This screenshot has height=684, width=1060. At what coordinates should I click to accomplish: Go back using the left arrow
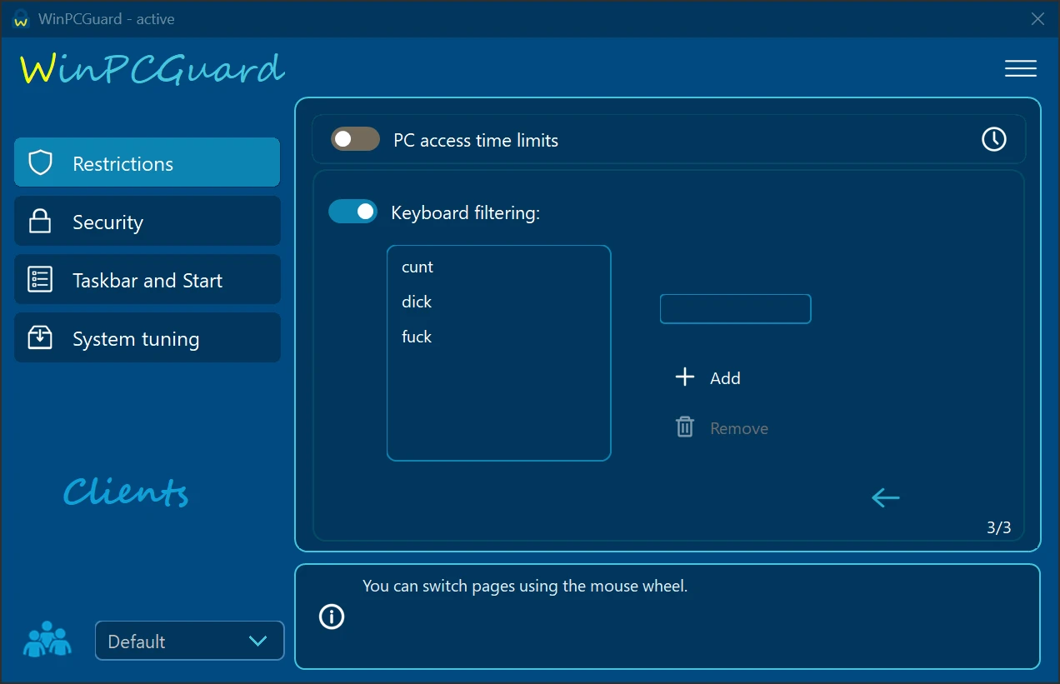click(x=885, y=497)
